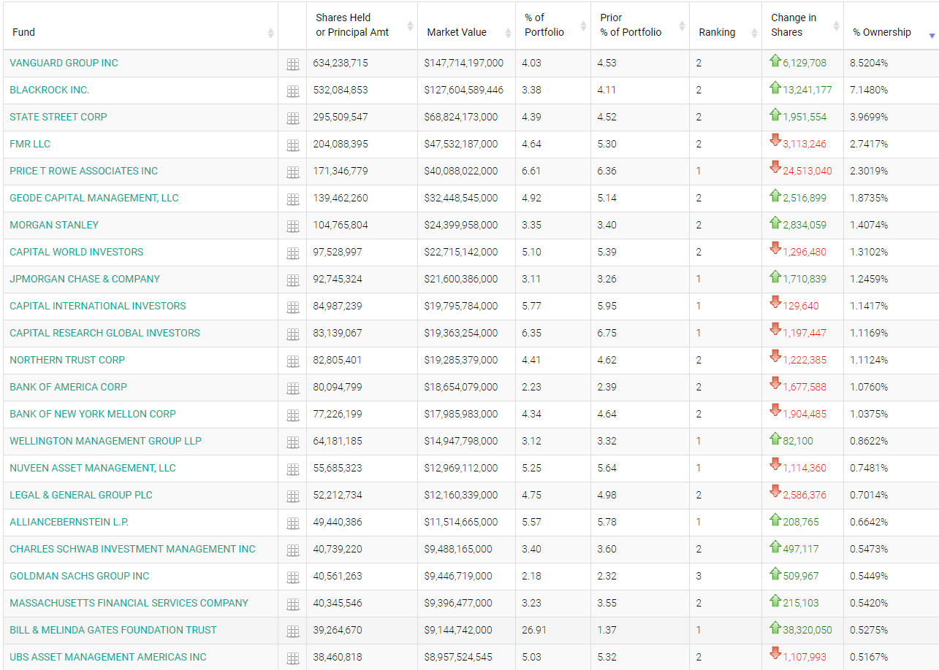Open grid icon in State Street Corp row
Viewport: 939px width, 670px height.
pos(293,118)
